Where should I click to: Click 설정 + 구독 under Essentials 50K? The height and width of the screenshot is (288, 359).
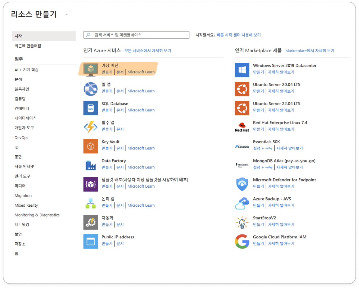(x=263, y=148)
